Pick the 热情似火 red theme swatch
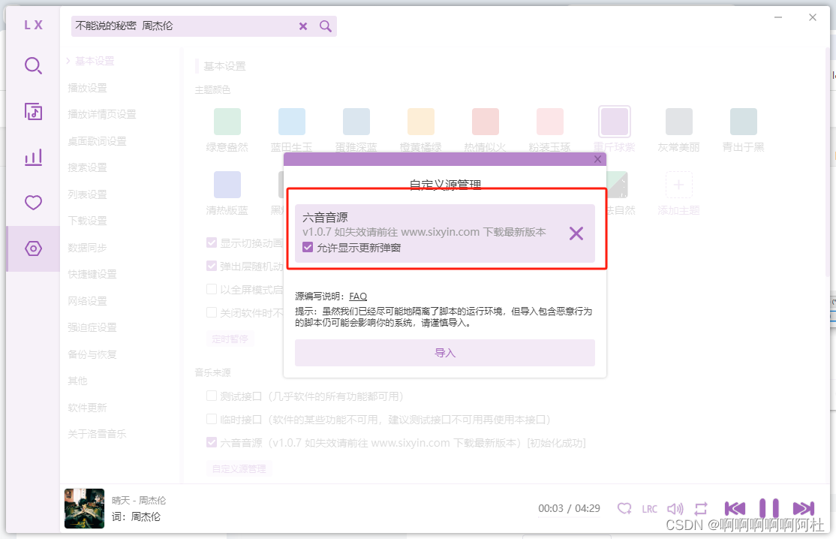The width and height of the screenshot is (836, 539). [486, 122]
